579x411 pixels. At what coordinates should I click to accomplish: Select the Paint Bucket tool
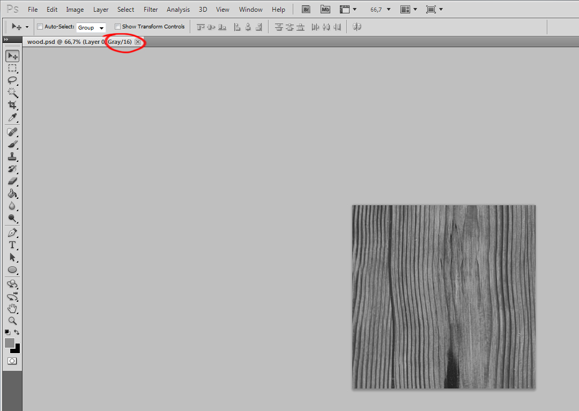click(12, 193)
